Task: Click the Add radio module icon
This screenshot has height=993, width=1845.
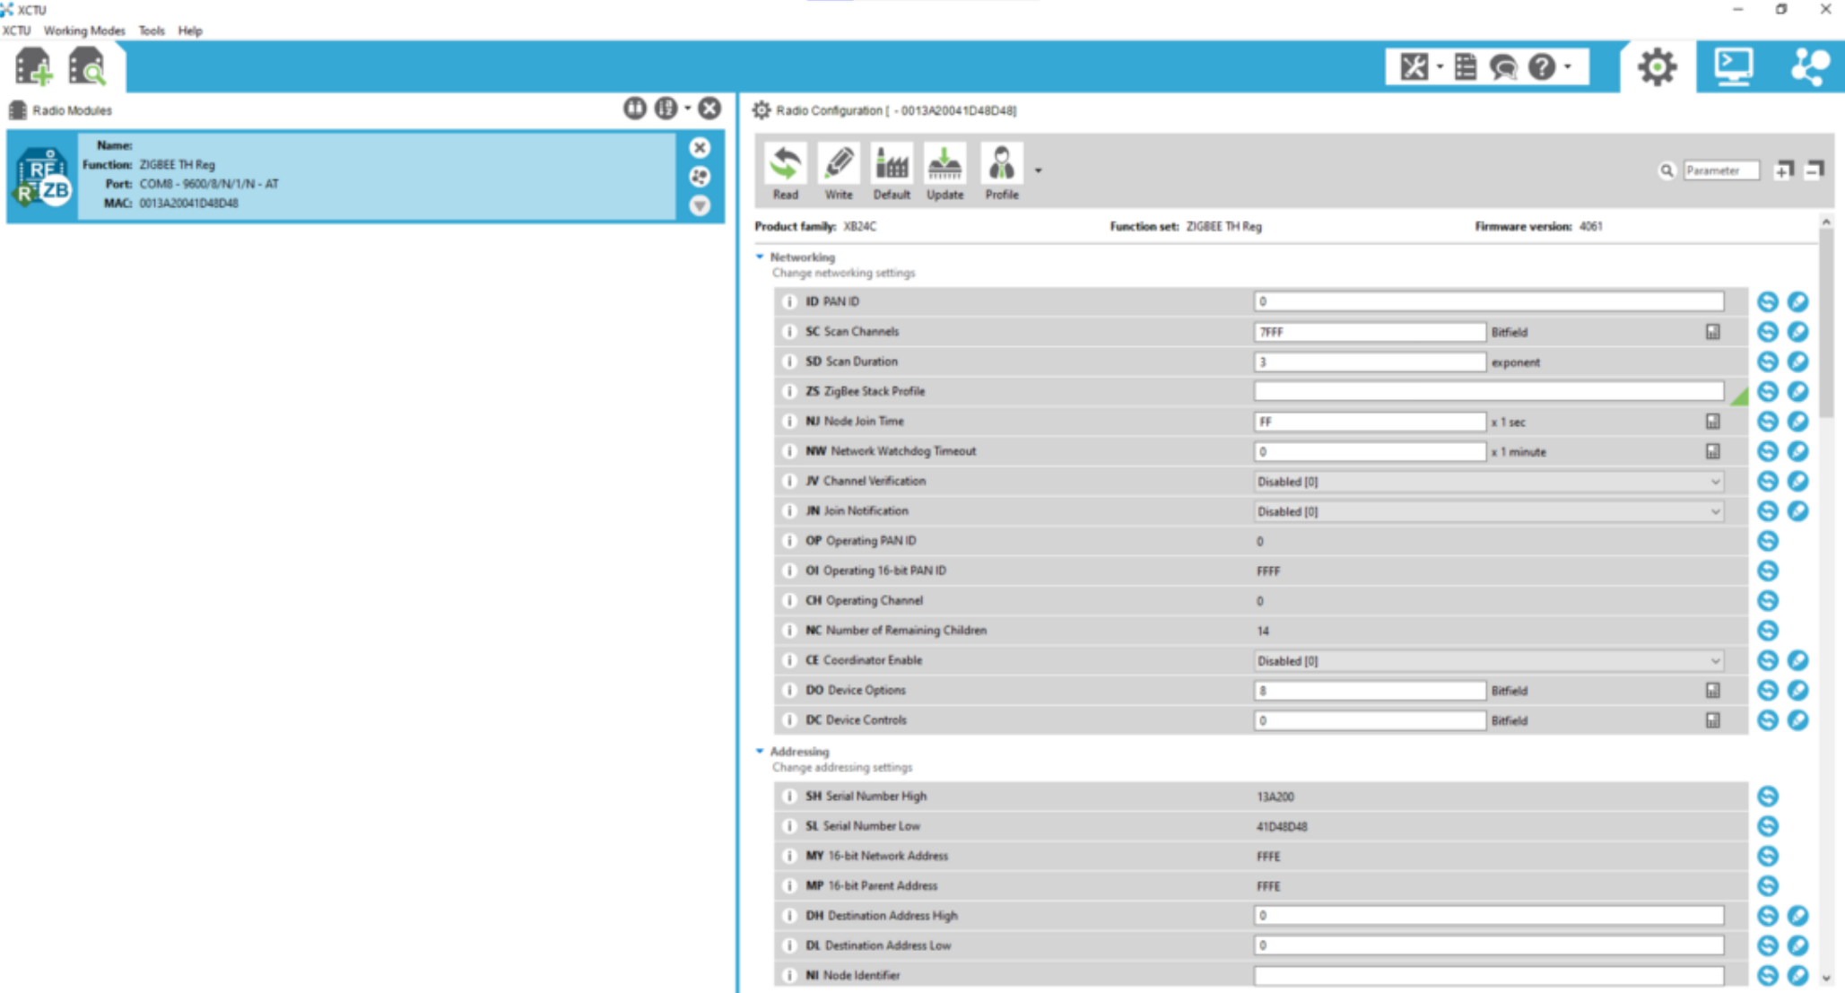Action: pos(33,66)
